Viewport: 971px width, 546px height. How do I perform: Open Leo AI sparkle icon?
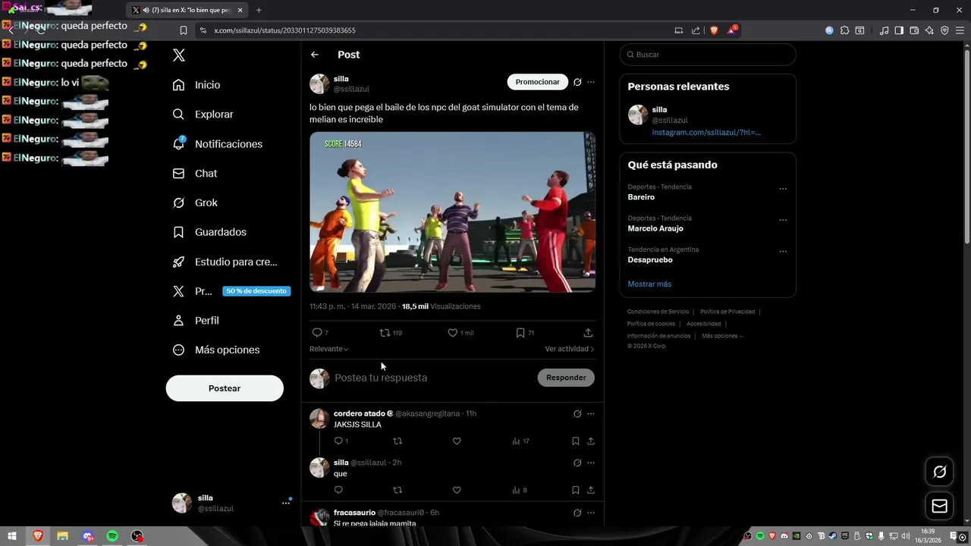point(930,30)
